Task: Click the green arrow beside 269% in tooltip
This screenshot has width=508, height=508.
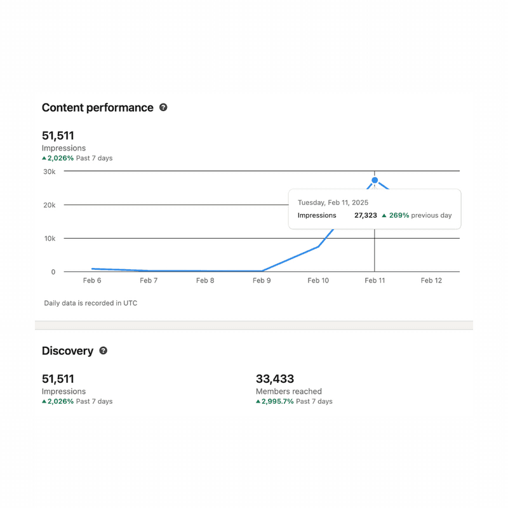Action: [x=384, y=215]
